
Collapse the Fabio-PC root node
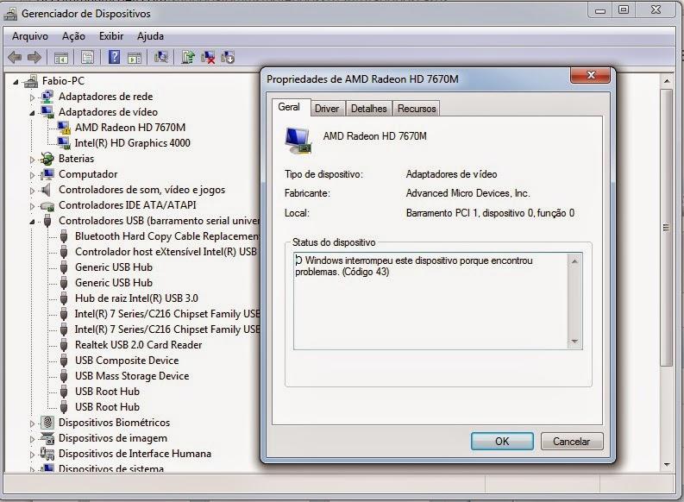click(x=16, y=82)
